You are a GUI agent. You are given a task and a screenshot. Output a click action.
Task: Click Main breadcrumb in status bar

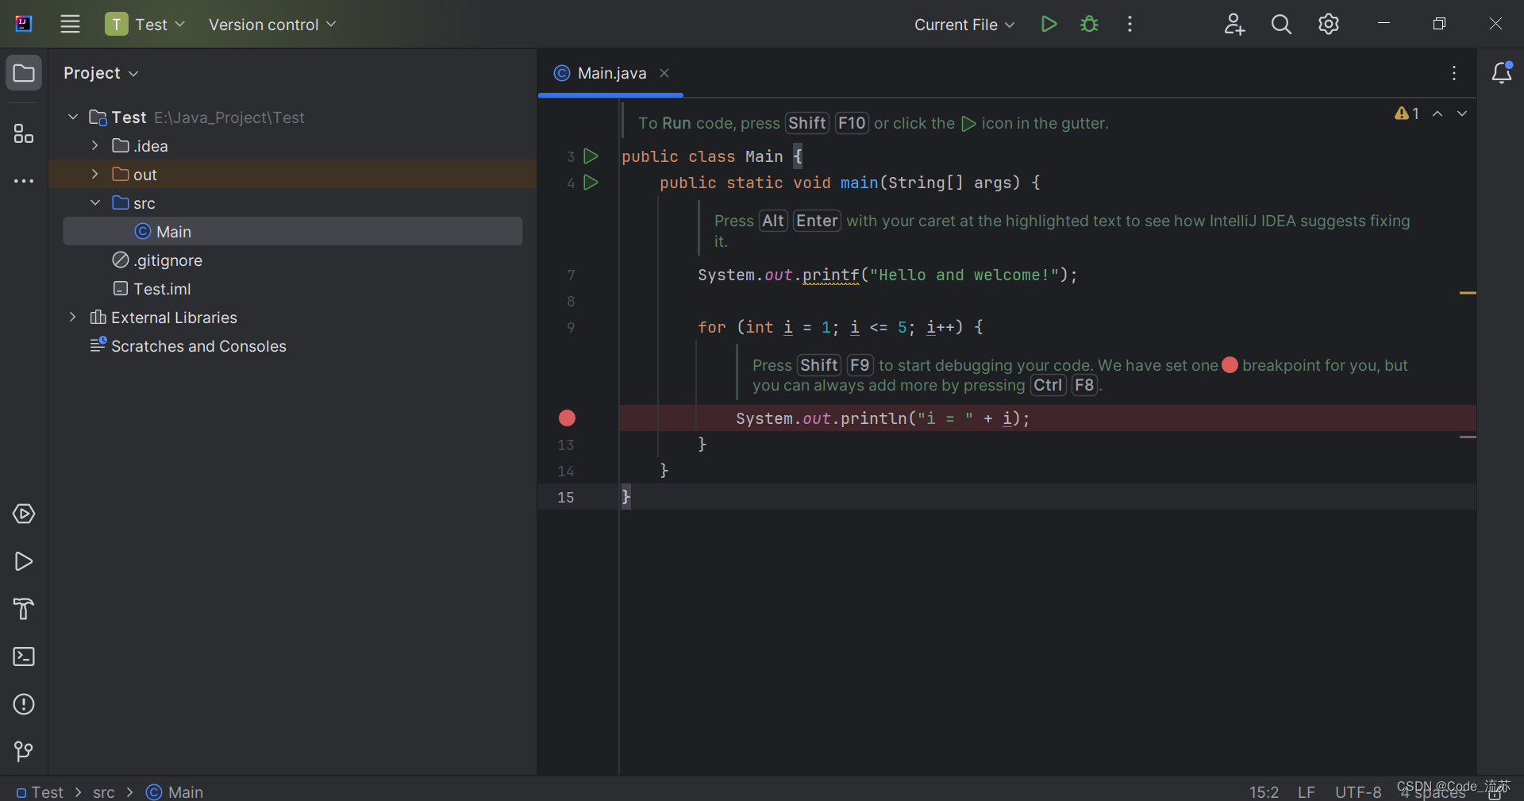coord(175,791)
